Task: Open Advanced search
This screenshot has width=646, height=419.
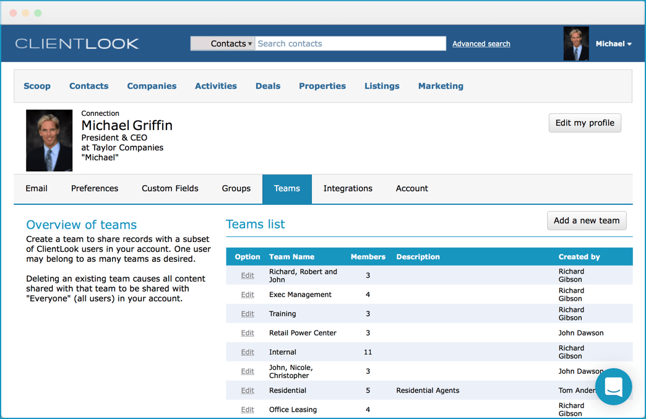Action: point(481,43)
